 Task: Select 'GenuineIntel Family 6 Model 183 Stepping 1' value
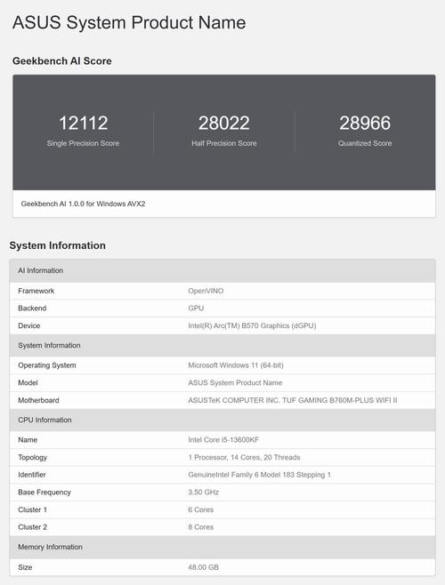(259, 475)
